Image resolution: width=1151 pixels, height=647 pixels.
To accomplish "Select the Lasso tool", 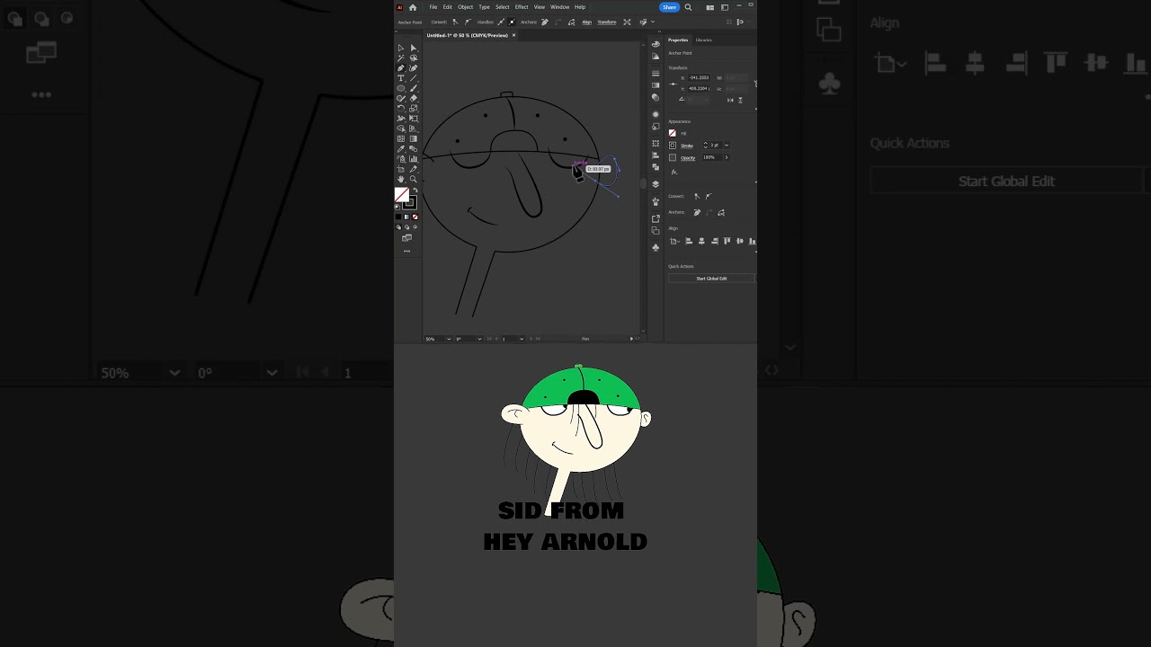I will pos(414,58).
